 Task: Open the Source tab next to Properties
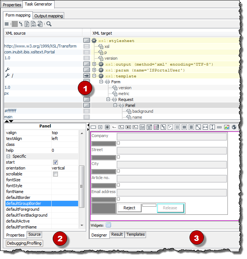click(x=34, y=234)
